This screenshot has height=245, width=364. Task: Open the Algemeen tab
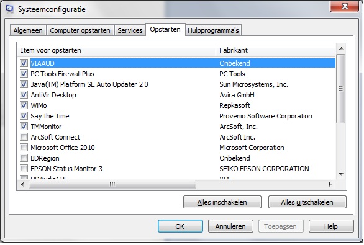[28, 30]
